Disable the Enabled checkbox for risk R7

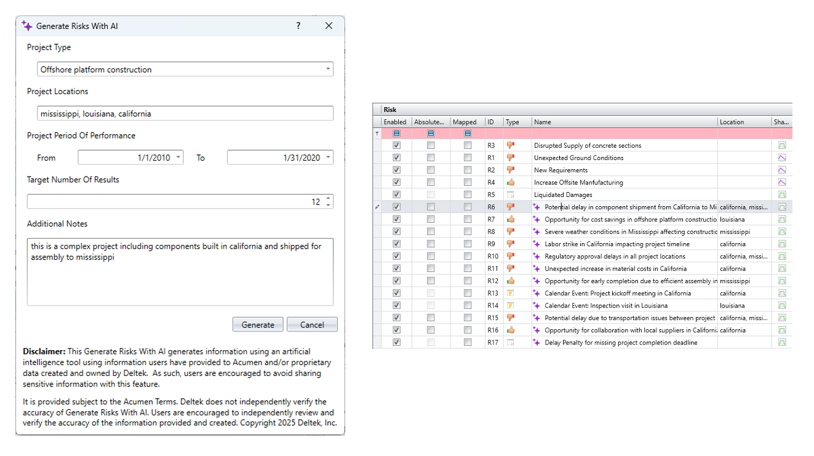click(x=397, y=219)
